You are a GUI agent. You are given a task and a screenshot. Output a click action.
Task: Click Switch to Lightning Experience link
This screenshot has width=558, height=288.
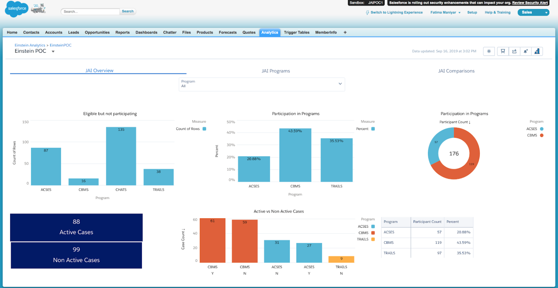pyautogui.click(x=397, y=12)
